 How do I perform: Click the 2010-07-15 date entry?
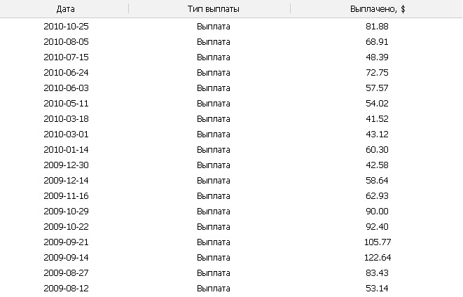coord(66,57)
